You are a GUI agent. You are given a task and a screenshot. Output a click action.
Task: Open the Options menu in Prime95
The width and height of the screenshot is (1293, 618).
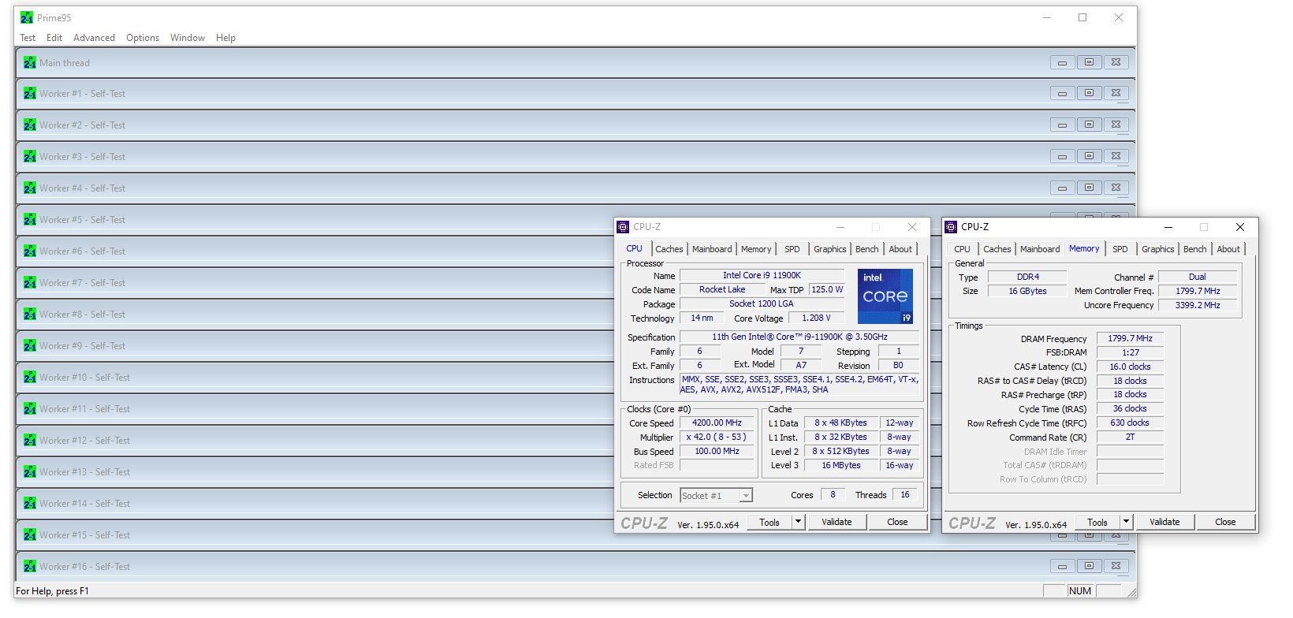pyautogui.click(x=143, y=38)
